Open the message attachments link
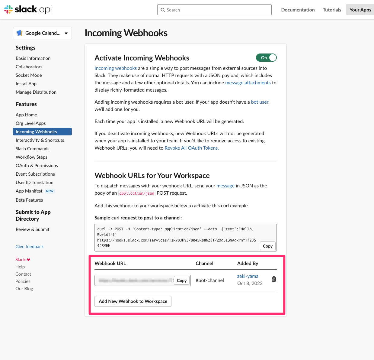374x360 pixels. click(x=248, y=83)
